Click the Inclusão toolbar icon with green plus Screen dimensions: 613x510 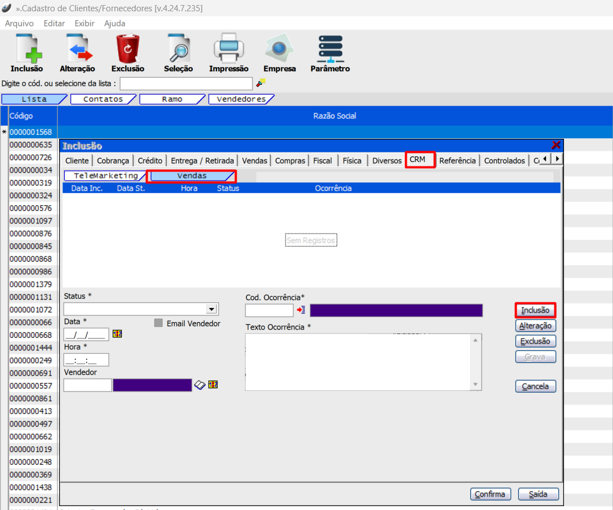(x=26, y=49)
